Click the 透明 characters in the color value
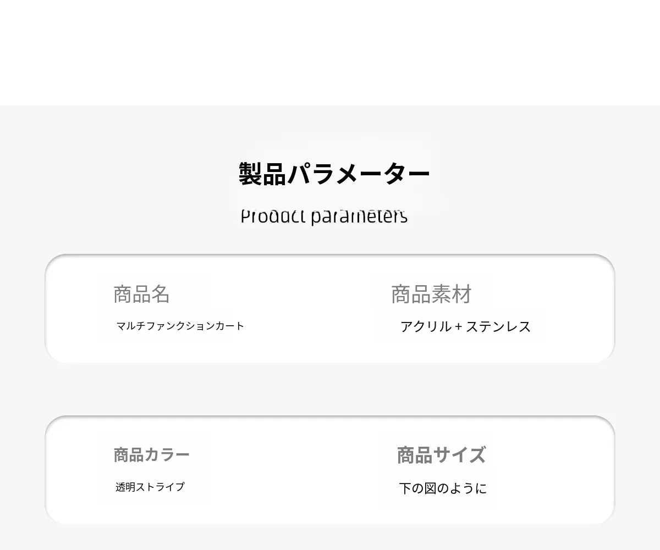 pos(125,487)
